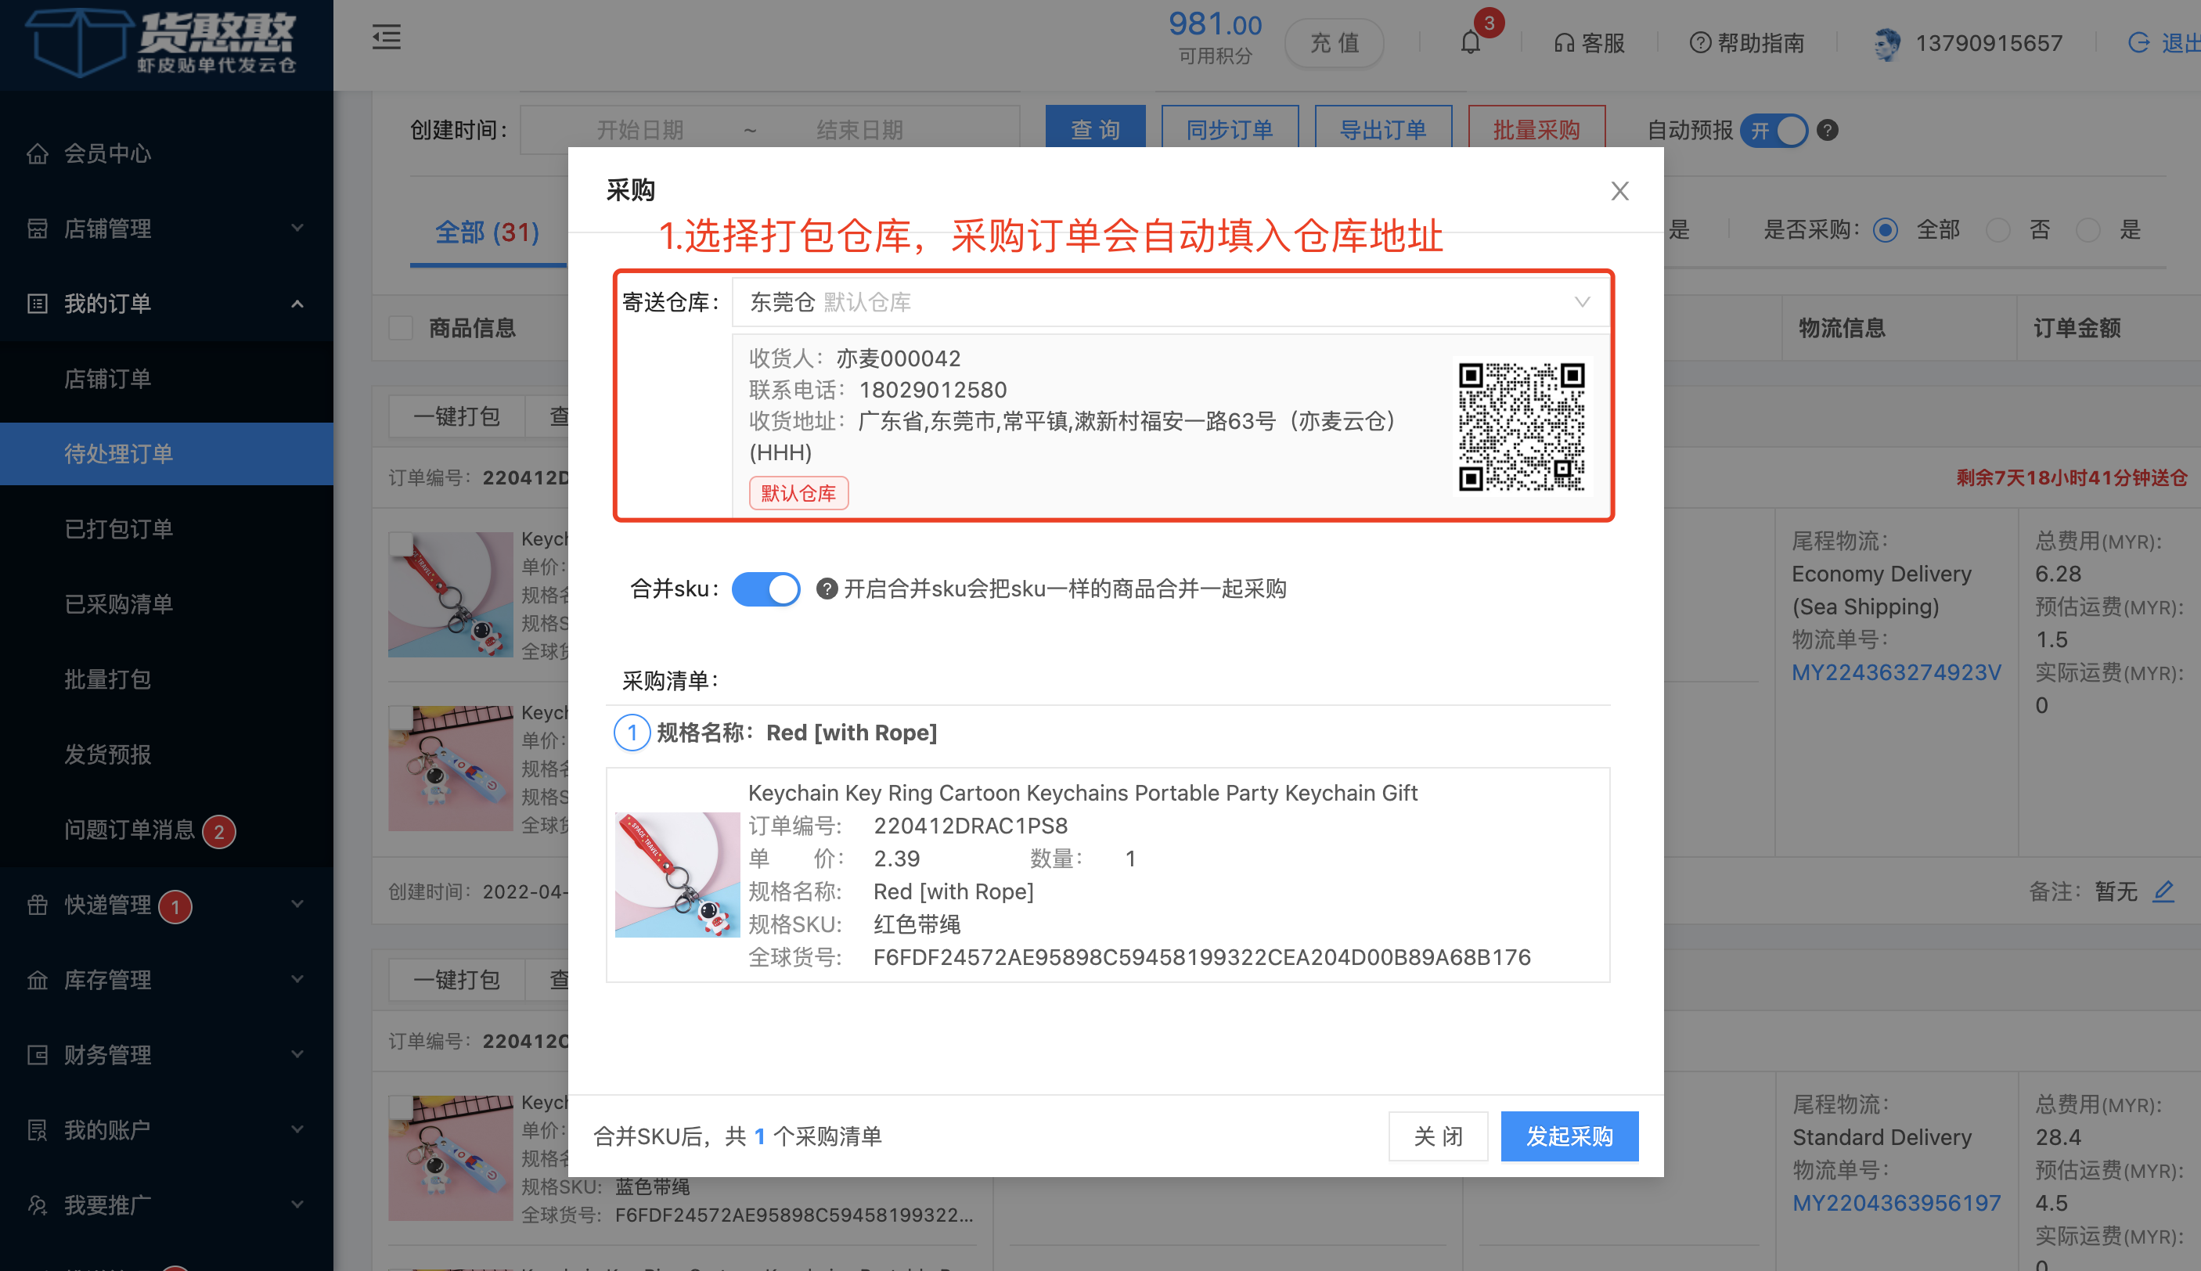This screenshot has width=2201, height=1271.
Task: Click the keychain product thumbnail in purchase list
Action: [x=676, y=875]
